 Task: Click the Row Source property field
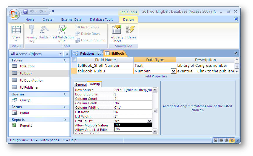tap(133, 90)
